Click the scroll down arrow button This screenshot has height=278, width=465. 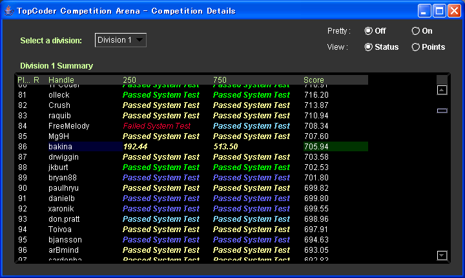click(x=442, y=255)
